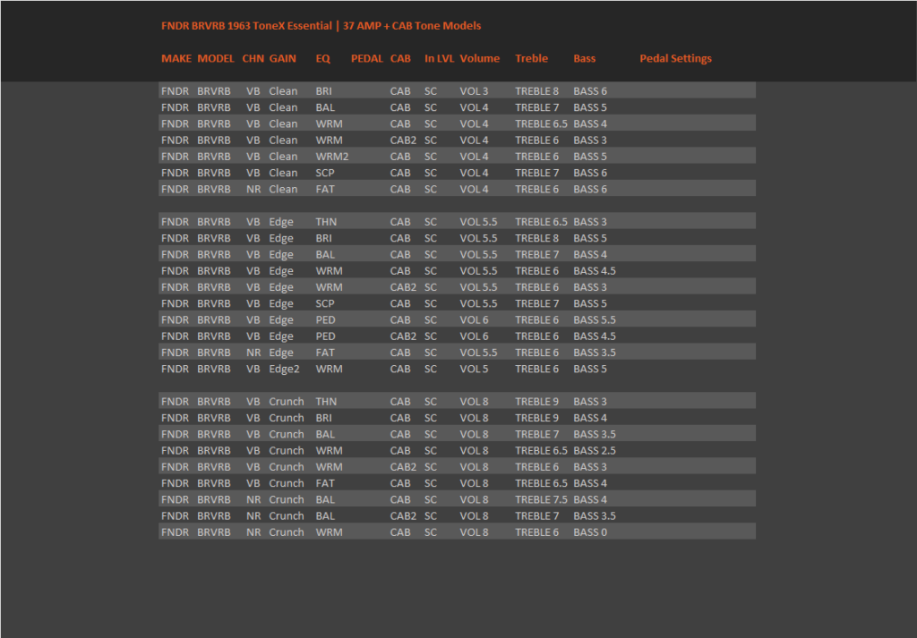Click 'TREBLE 9' in the Crunch THN row
The height and width of the screenshot is (638, 917).
pyautogui.click(x=537, y=402)
